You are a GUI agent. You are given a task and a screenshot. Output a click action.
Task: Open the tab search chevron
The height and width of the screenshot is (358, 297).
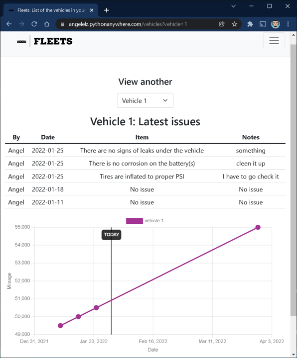click(x=233, y=6)
